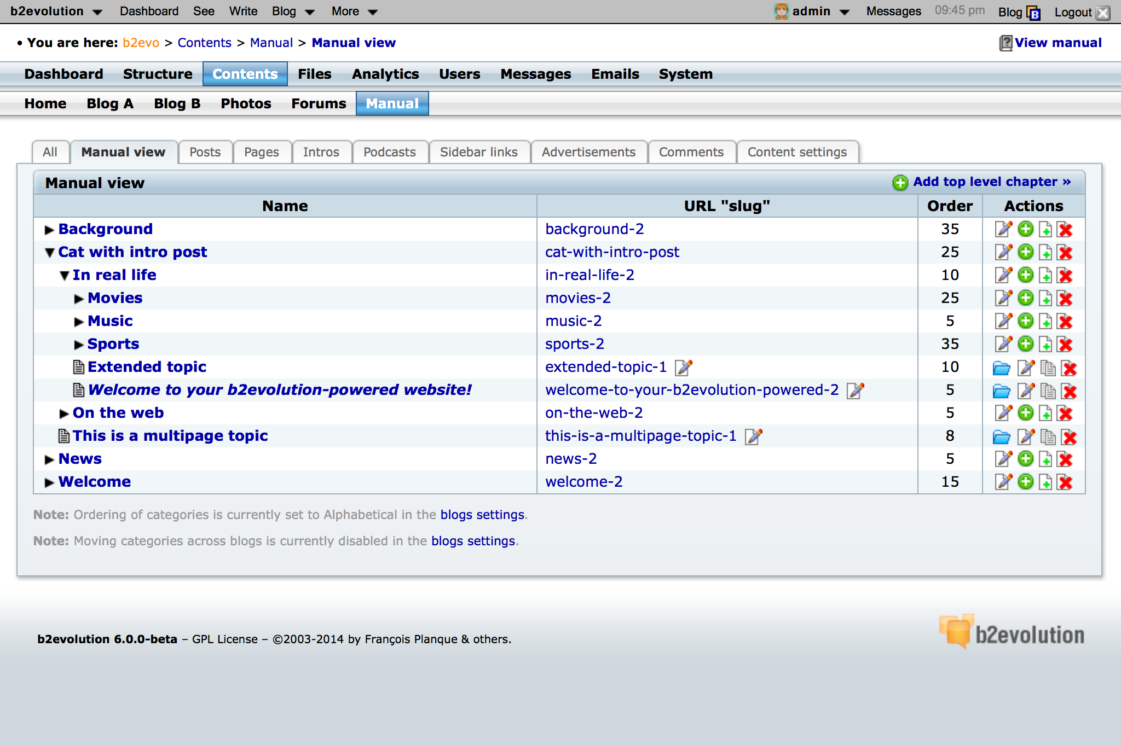Expand the On the web chapter
Viewport: 1121px width, 746px height.
tap(64, 413)
